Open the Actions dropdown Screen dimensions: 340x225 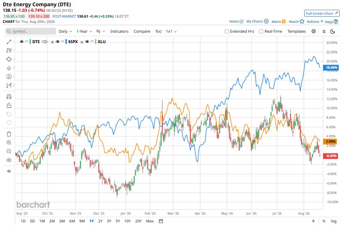tap(315, 21)
